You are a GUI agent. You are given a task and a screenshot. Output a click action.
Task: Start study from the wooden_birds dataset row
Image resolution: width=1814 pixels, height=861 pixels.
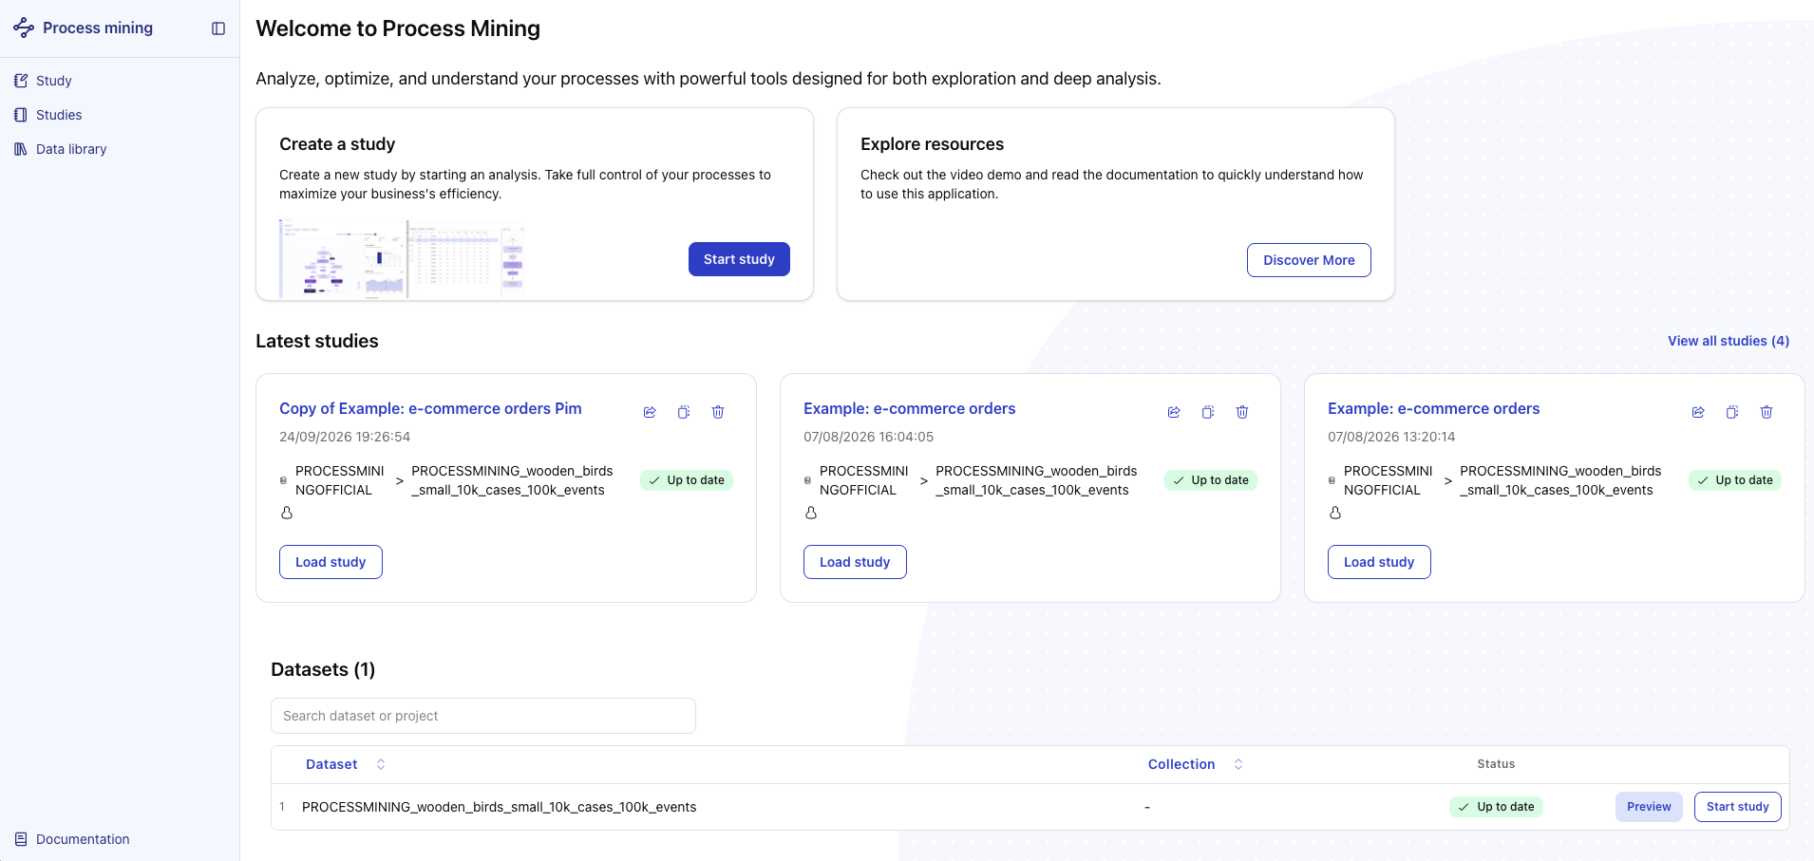coord(1737,807)
